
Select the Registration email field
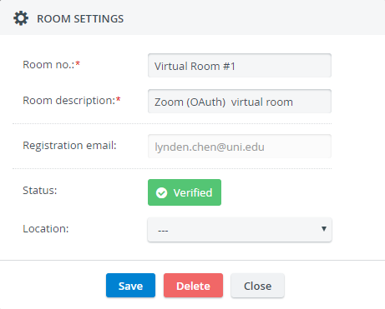pos(240,147)
